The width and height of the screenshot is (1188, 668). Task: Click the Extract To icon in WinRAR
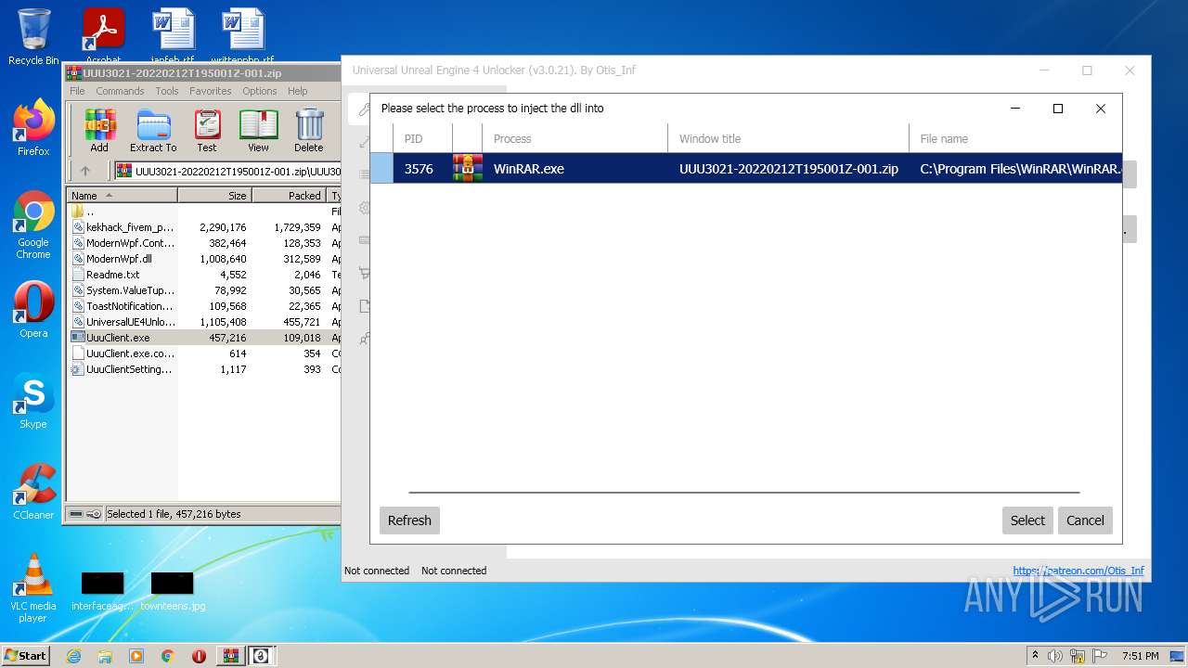(153, 131)
